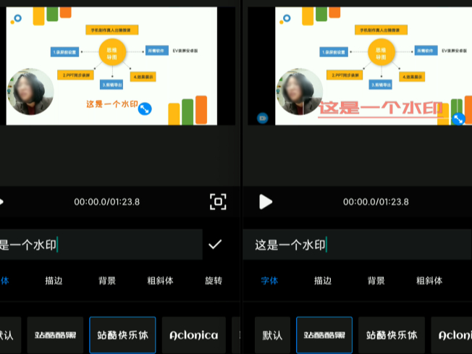
Task: Pick the Aclonica font in left panel
Action: pyautogui.click(x=193, y=335)
